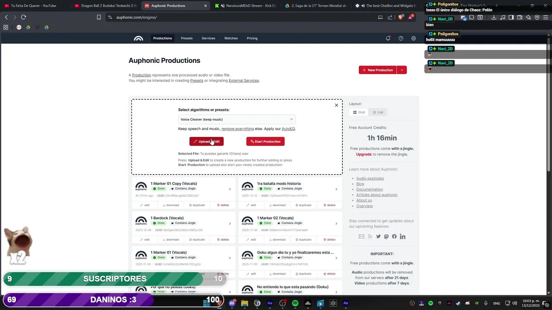Open the Productions menu item
The width and height of the screenshot is (552, 310).
pyautogui.click(x=163, y=38)
